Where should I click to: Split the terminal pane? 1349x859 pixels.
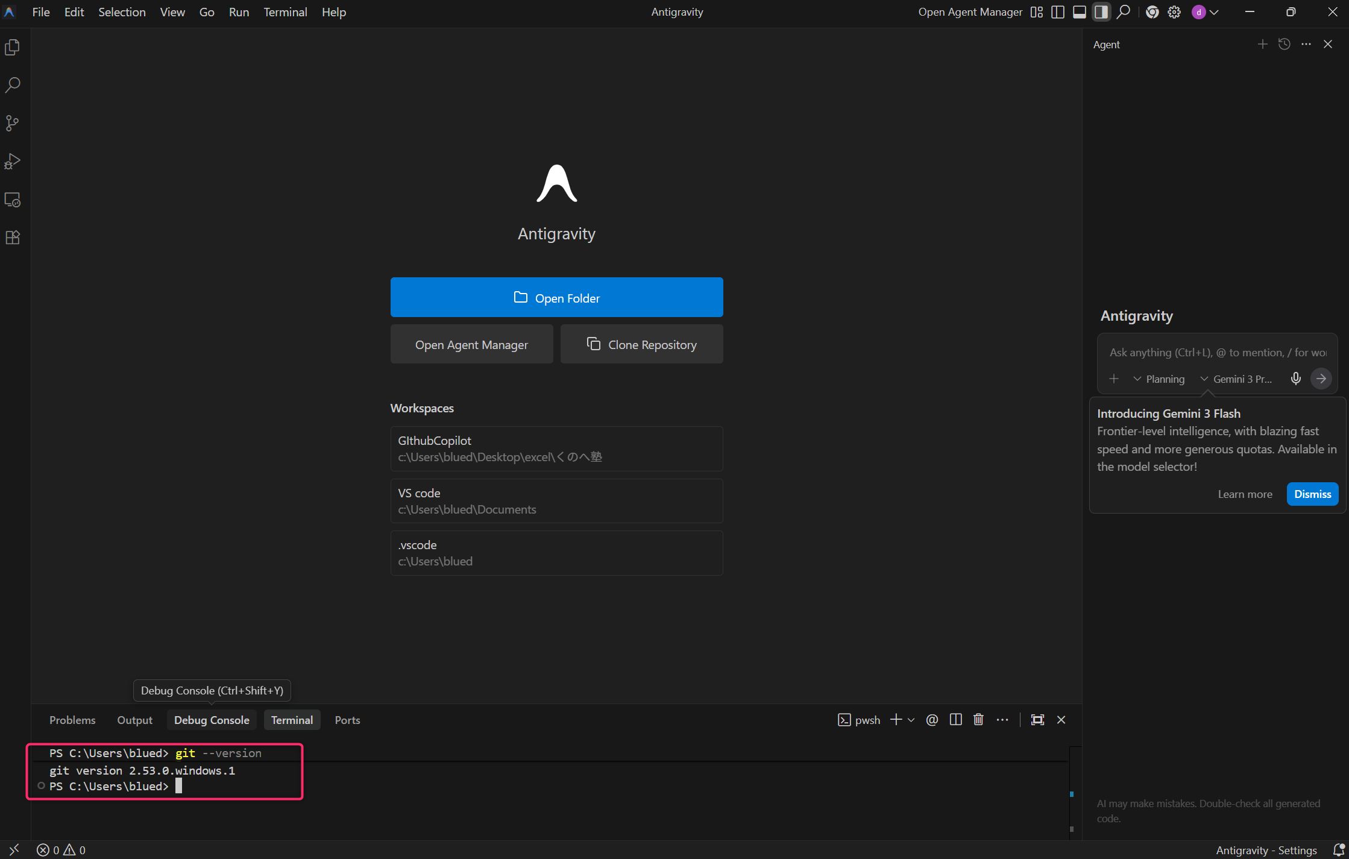pos(955,720)
